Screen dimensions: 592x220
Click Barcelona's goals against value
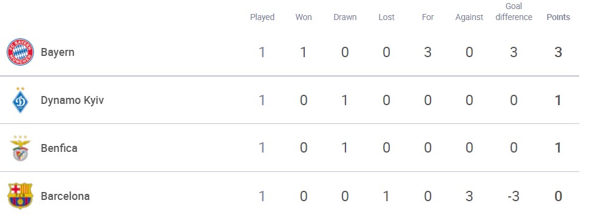[469, 196]
